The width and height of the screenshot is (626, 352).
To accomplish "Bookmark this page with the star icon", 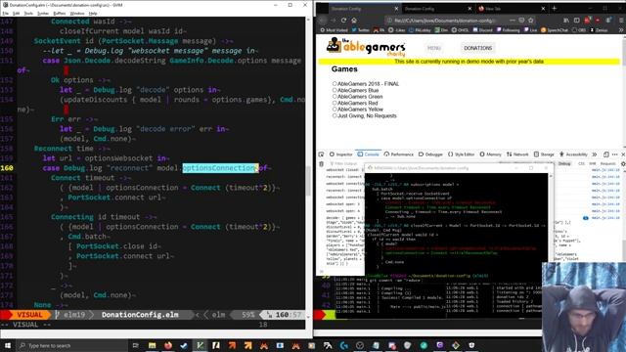I will (530, 20).
